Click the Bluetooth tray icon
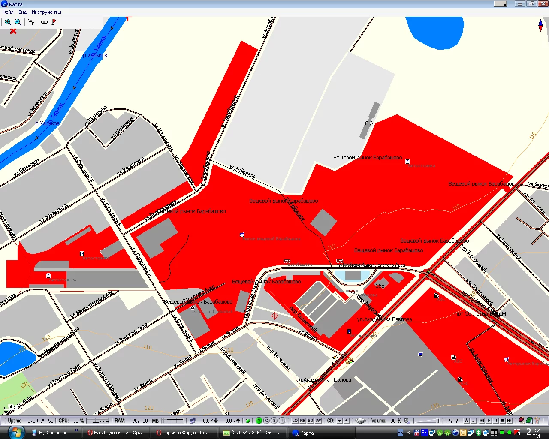 tap(478, 433)
